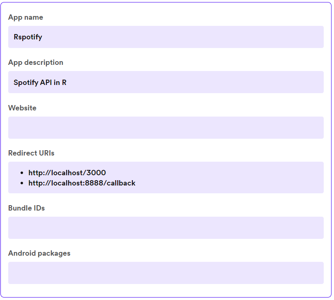Click the word callback in the second URI

[121, 183]
